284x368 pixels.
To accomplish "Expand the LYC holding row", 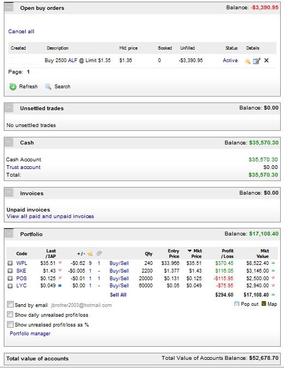I will point(10,286).
